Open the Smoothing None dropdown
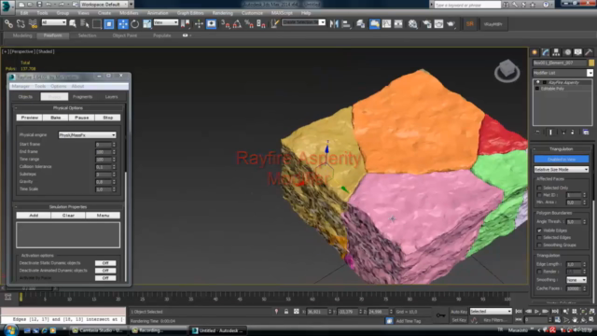This screenshot has height=336, width=597. pyautogui.click(x=576, y=280)
